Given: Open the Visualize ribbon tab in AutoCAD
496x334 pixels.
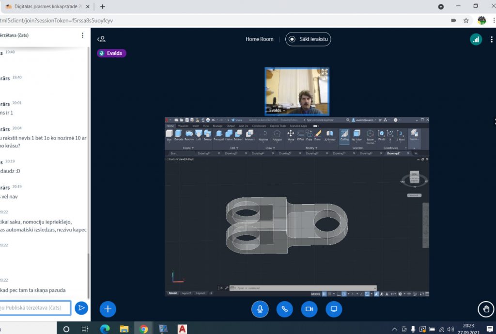Looking at the screenshot, I should point(184,126).
